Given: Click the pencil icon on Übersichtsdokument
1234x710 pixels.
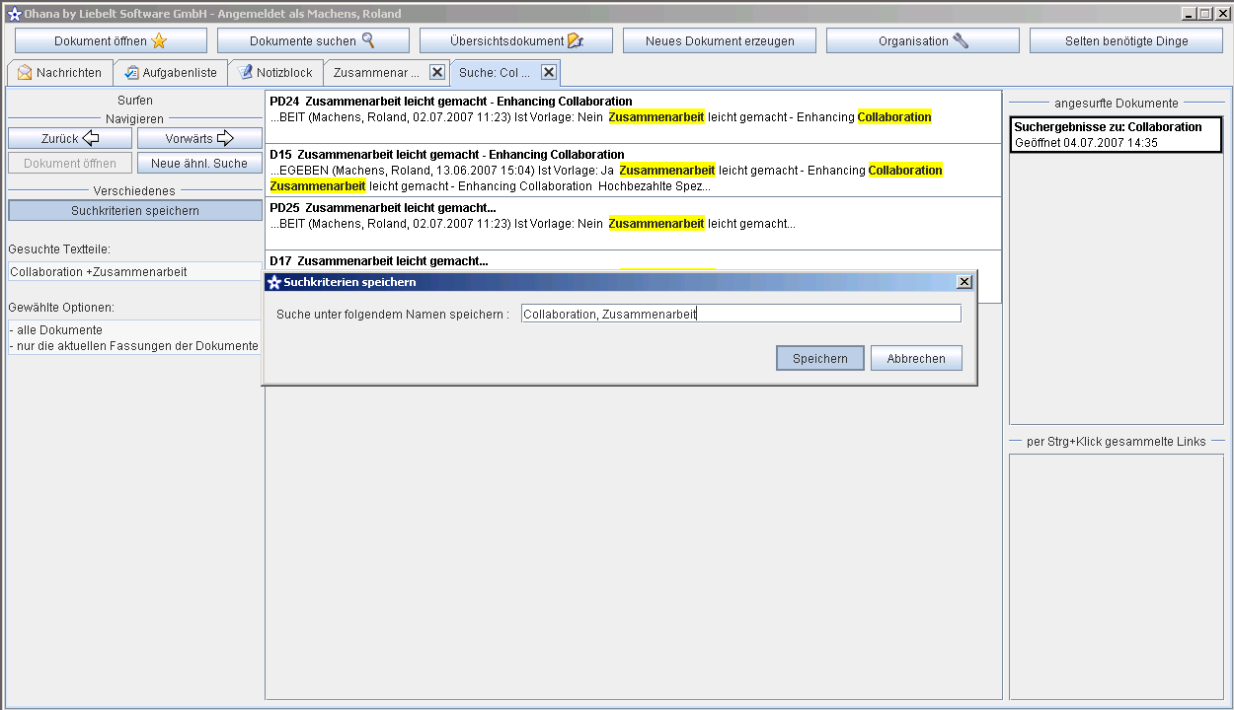Looking at the screenshot, I should [576, 40].
